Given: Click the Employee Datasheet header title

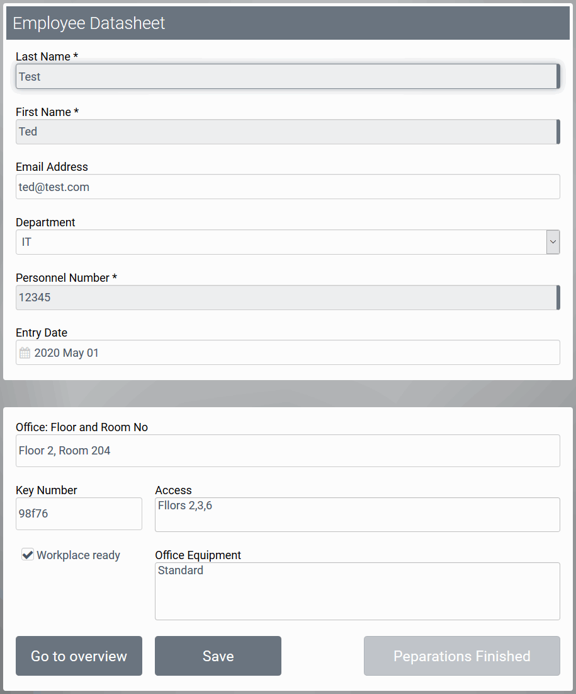Looking at the screenshot, I should coord(89,23).
